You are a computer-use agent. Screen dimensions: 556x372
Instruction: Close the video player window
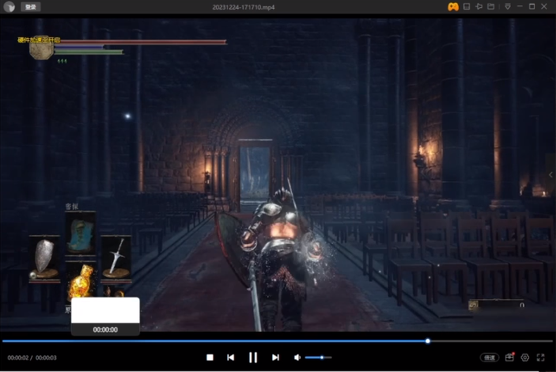point(544,6)
